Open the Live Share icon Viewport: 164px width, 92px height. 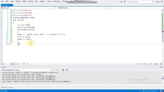pos(121,2)
